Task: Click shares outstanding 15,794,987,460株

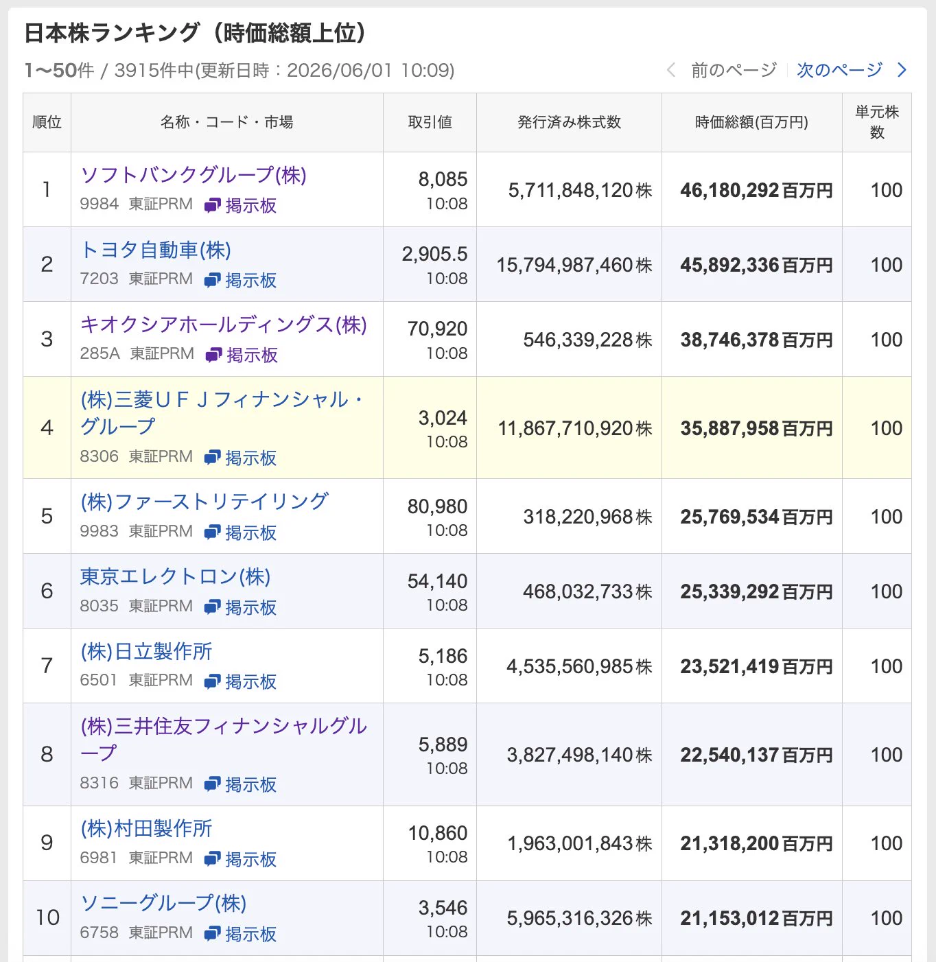Action: (574, 265)
